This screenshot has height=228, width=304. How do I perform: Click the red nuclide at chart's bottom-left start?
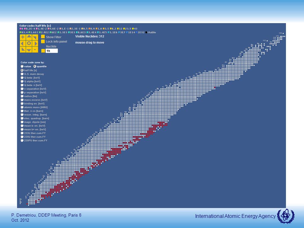27,204
